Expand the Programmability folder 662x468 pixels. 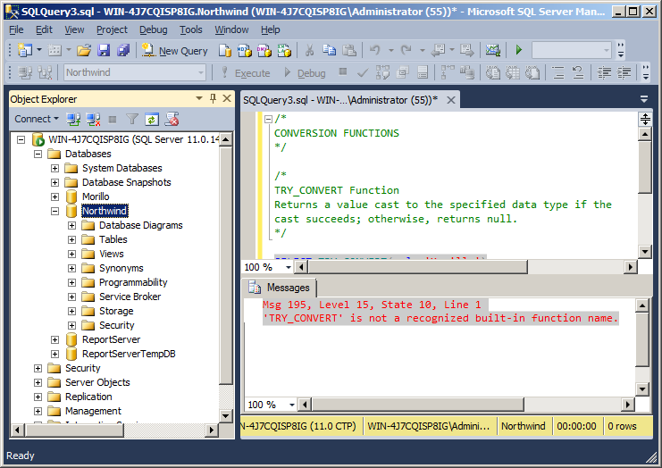pos(71,282)
